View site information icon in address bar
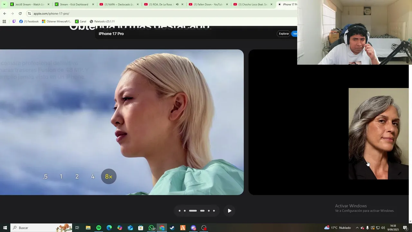Screen dimensions: 412x232 (29, 14)
